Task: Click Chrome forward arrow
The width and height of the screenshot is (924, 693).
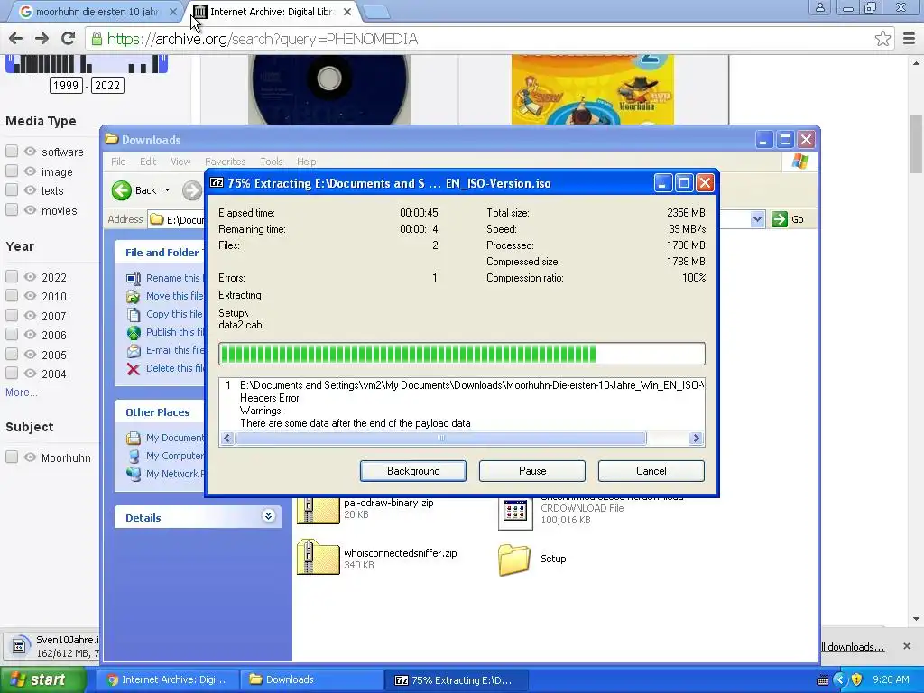Action: pyautogui.click(x=42, y=39)
